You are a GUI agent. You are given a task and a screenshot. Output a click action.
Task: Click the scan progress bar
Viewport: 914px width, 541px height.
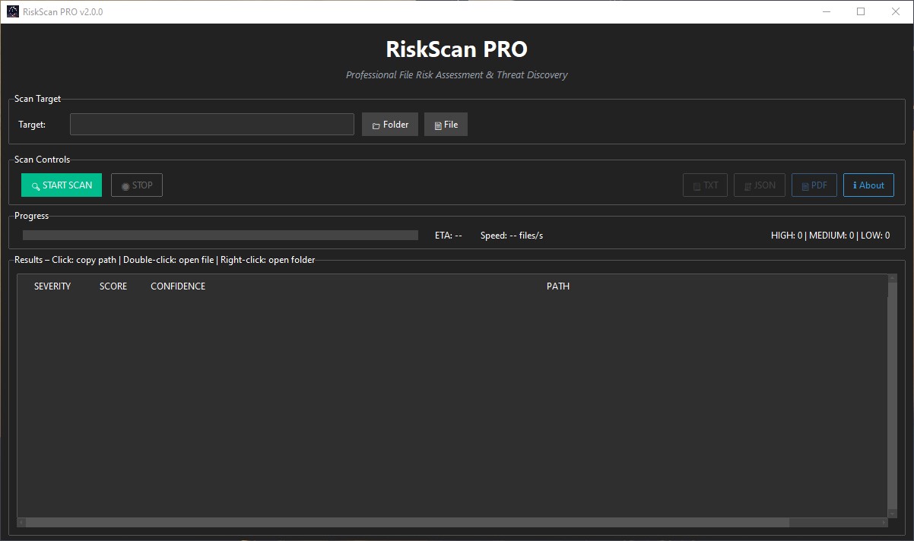point(219,235)
